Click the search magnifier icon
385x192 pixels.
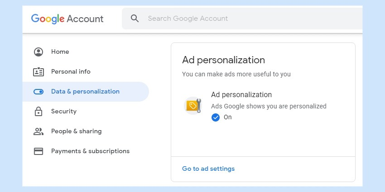135,19
